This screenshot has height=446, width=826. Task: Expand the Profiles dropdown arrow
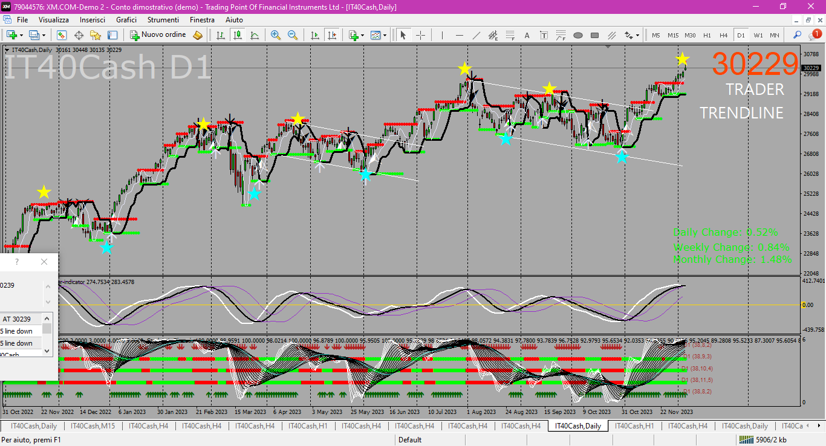[x=44, y=35]
